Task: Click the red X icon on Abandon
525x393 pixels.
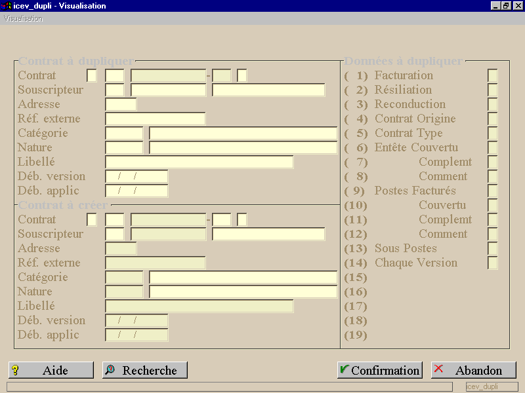Action: click(x=438, y=369)
